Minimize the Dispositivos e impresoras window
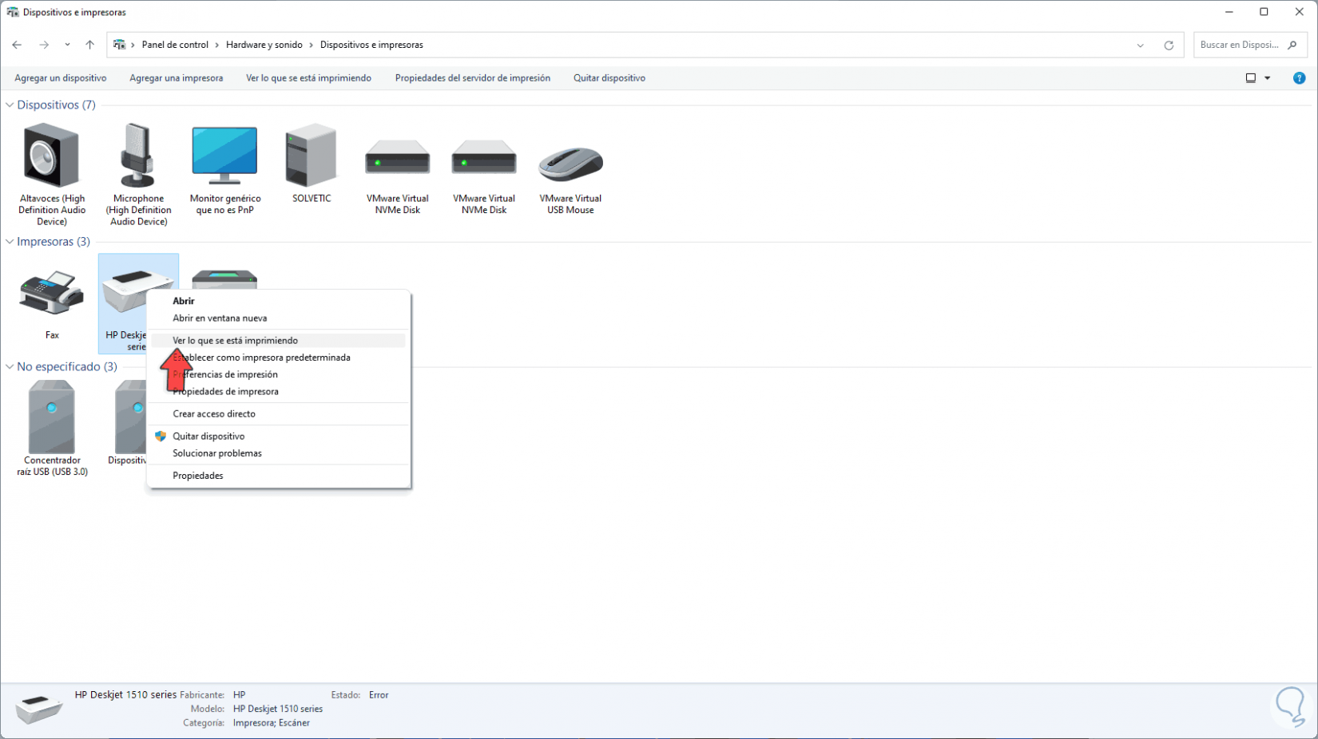This screenshot has width=1318, height=739. [x=1229, y=12]
